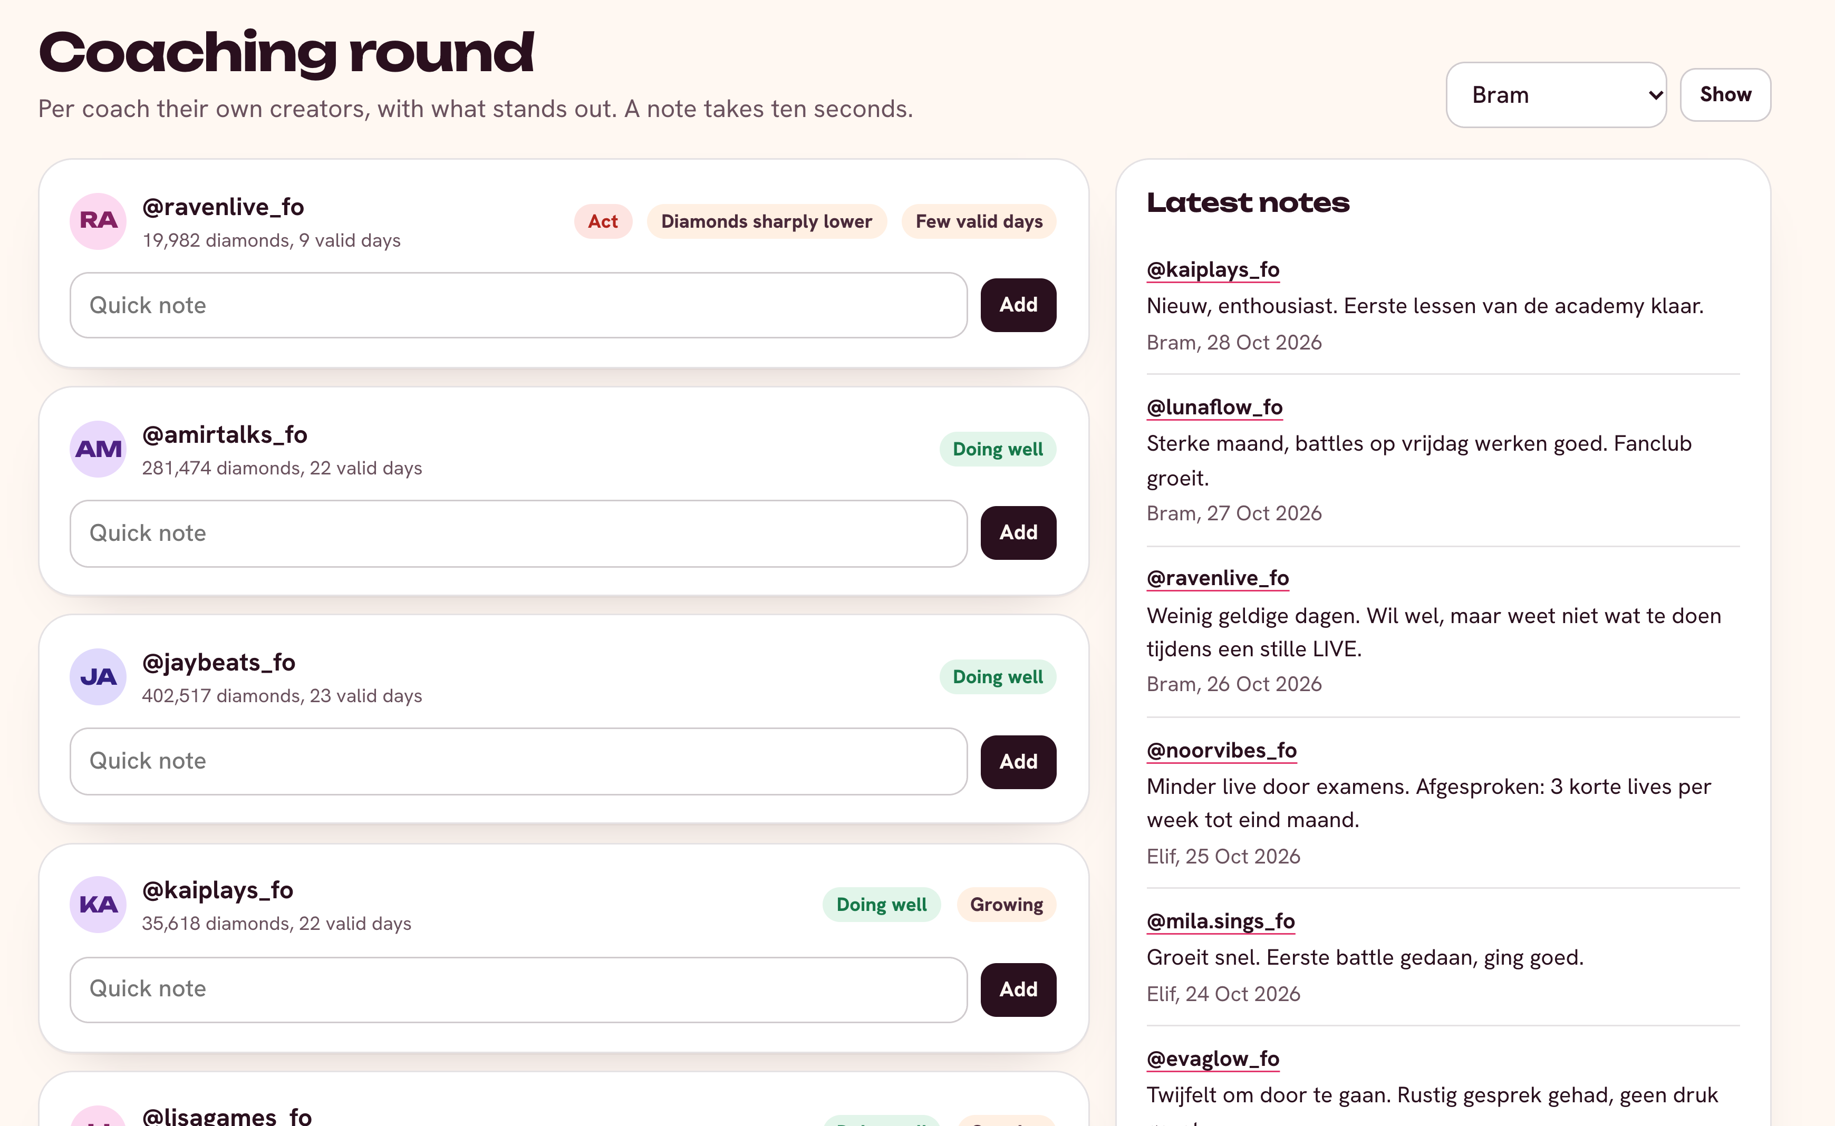1835x1126 pixels.
Task: Click the @amirtalks_fo creator name
Action: (224, 435)
